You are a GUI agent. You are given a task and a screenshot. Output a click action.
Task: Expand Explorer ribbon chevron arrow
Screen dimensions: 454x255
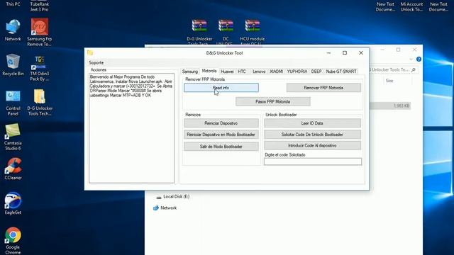pos(411,59)
